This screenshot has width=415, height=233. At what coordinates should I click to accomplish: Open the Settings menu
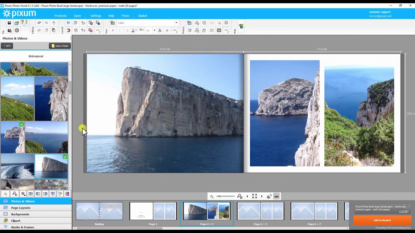(96, 16)
